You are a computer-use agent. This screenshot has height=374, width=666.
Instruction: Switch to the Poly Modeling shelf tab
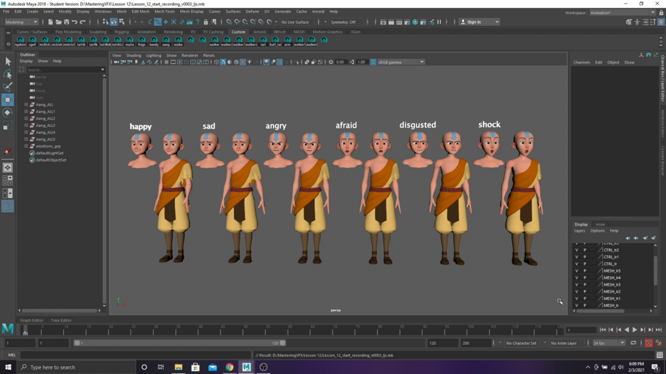click(68, 32)
